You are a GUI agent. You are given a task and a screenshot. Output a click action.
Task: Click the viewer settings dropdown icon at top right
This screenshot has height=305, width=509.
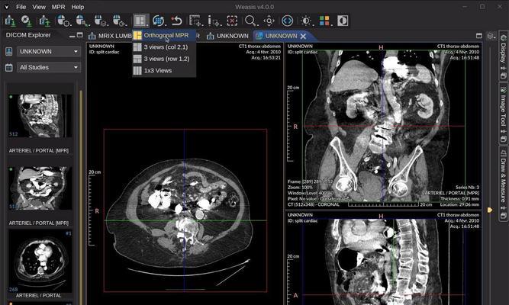coord(491,36)
